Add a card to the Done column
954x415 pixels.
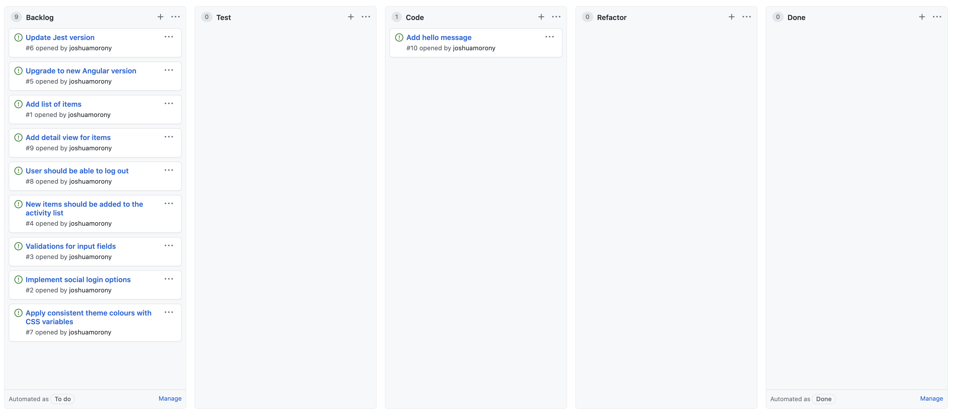click(922, 17)
